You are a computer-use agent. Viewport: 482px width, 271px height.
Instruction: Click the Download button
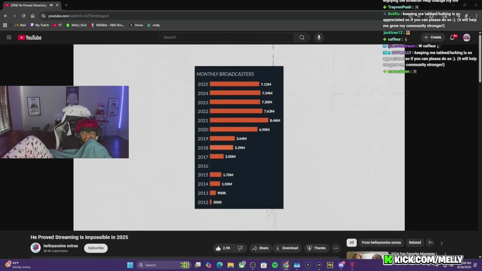[287, 248]
